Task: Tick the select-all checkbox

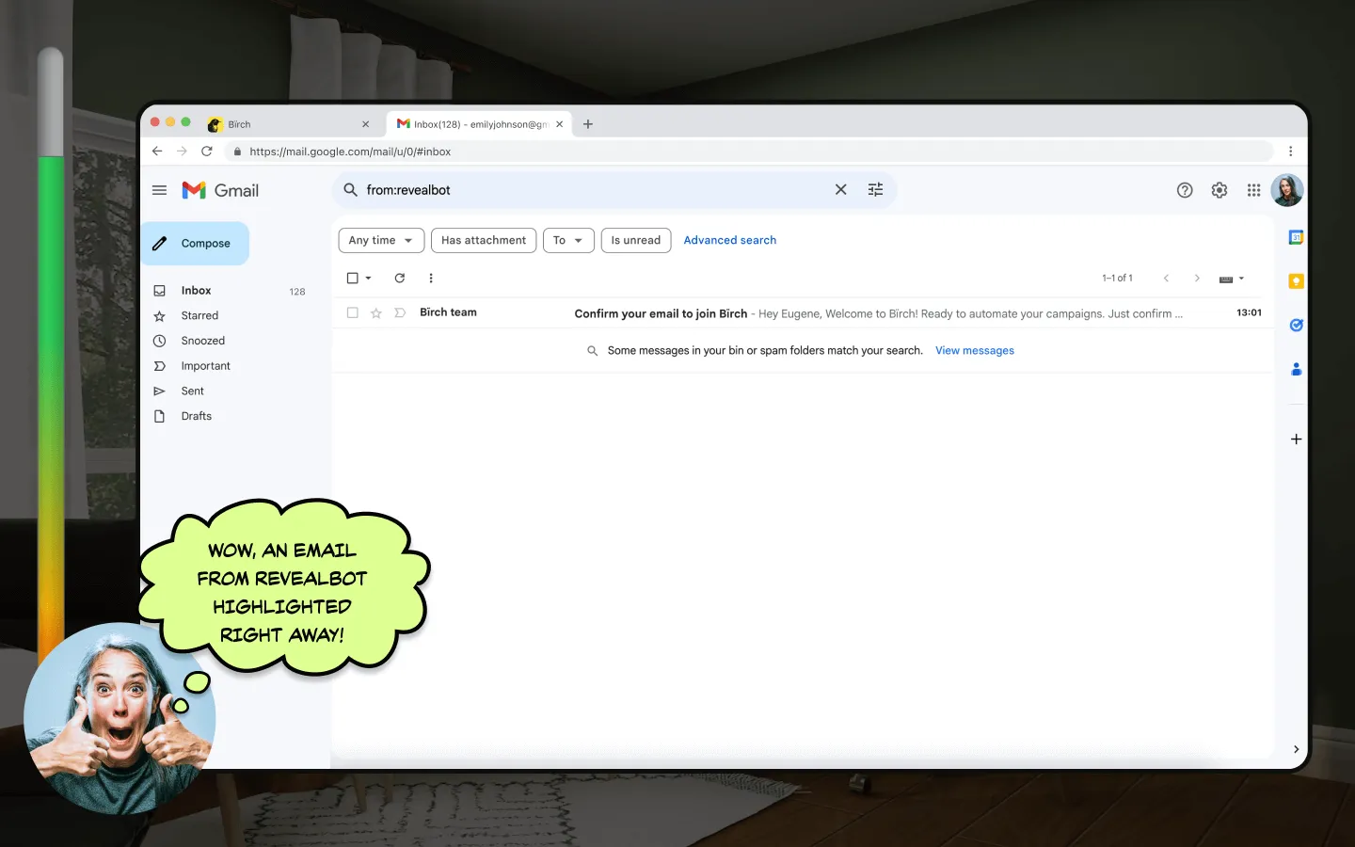Action: click(352, 278)
